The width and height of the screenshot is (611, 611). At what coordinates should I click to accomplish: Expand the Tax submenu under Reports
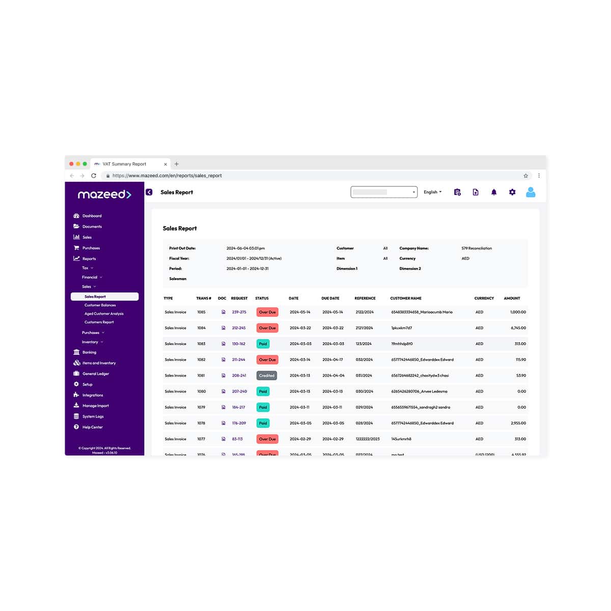88,268
